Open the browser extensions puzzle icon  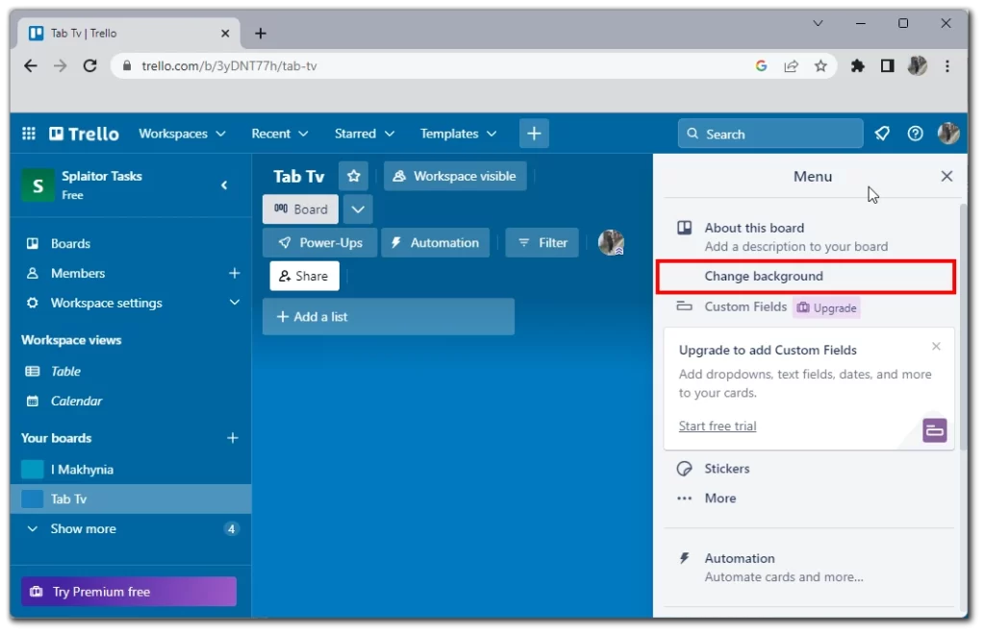(857, 66)
